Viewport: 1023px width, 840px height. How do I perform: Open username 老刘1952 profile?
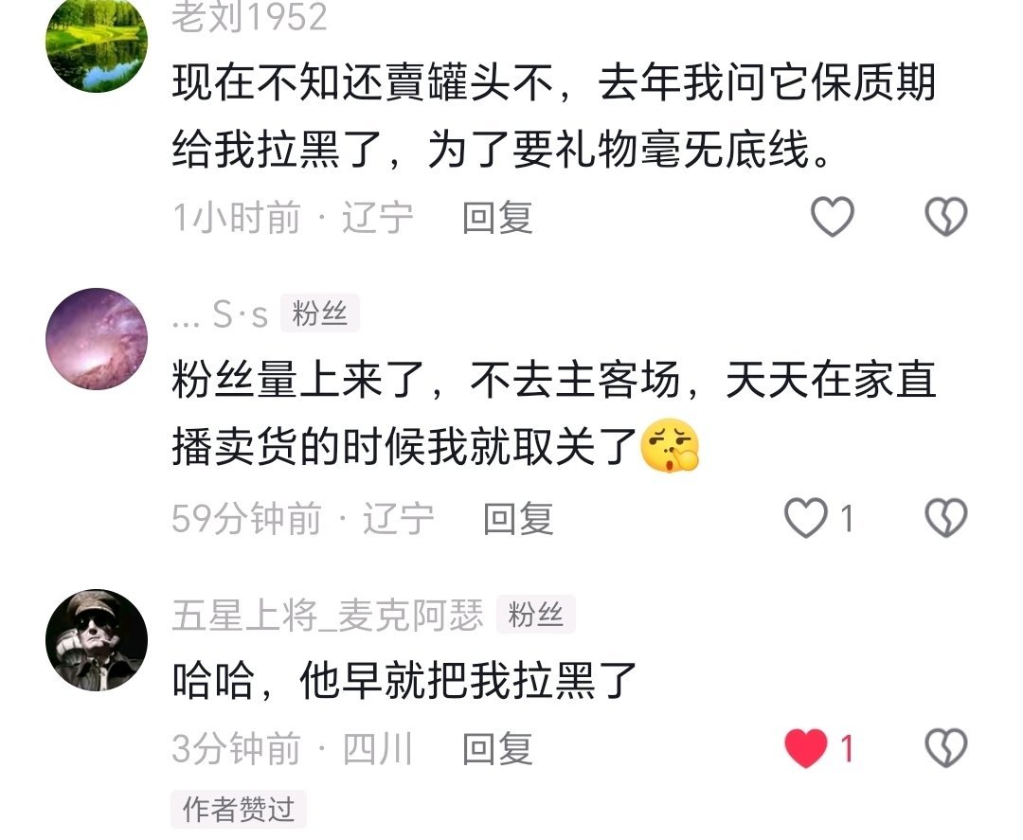(249, 17)
